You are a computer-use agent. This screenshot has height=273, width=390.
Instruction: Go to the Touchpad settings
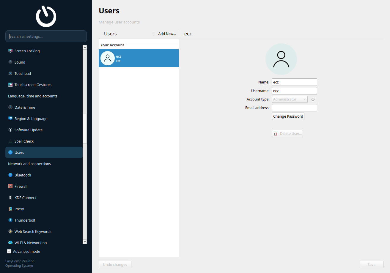tap(44, 73)
